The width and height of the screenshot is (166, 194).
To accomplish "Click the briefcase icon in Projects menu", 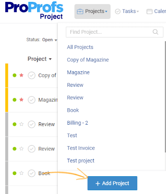I will point(80,11).
